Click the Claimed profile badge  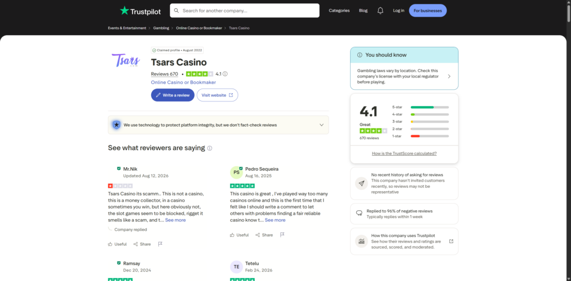177,50
